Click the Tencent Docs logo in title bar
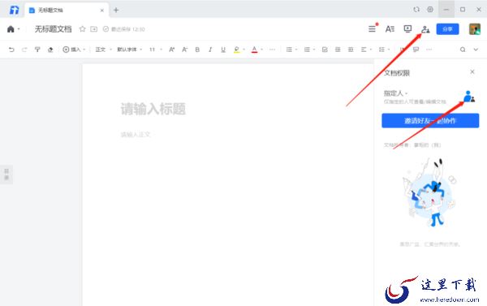Screen dimensions: 487x306 pyautogui.click(x=14, y=10)
